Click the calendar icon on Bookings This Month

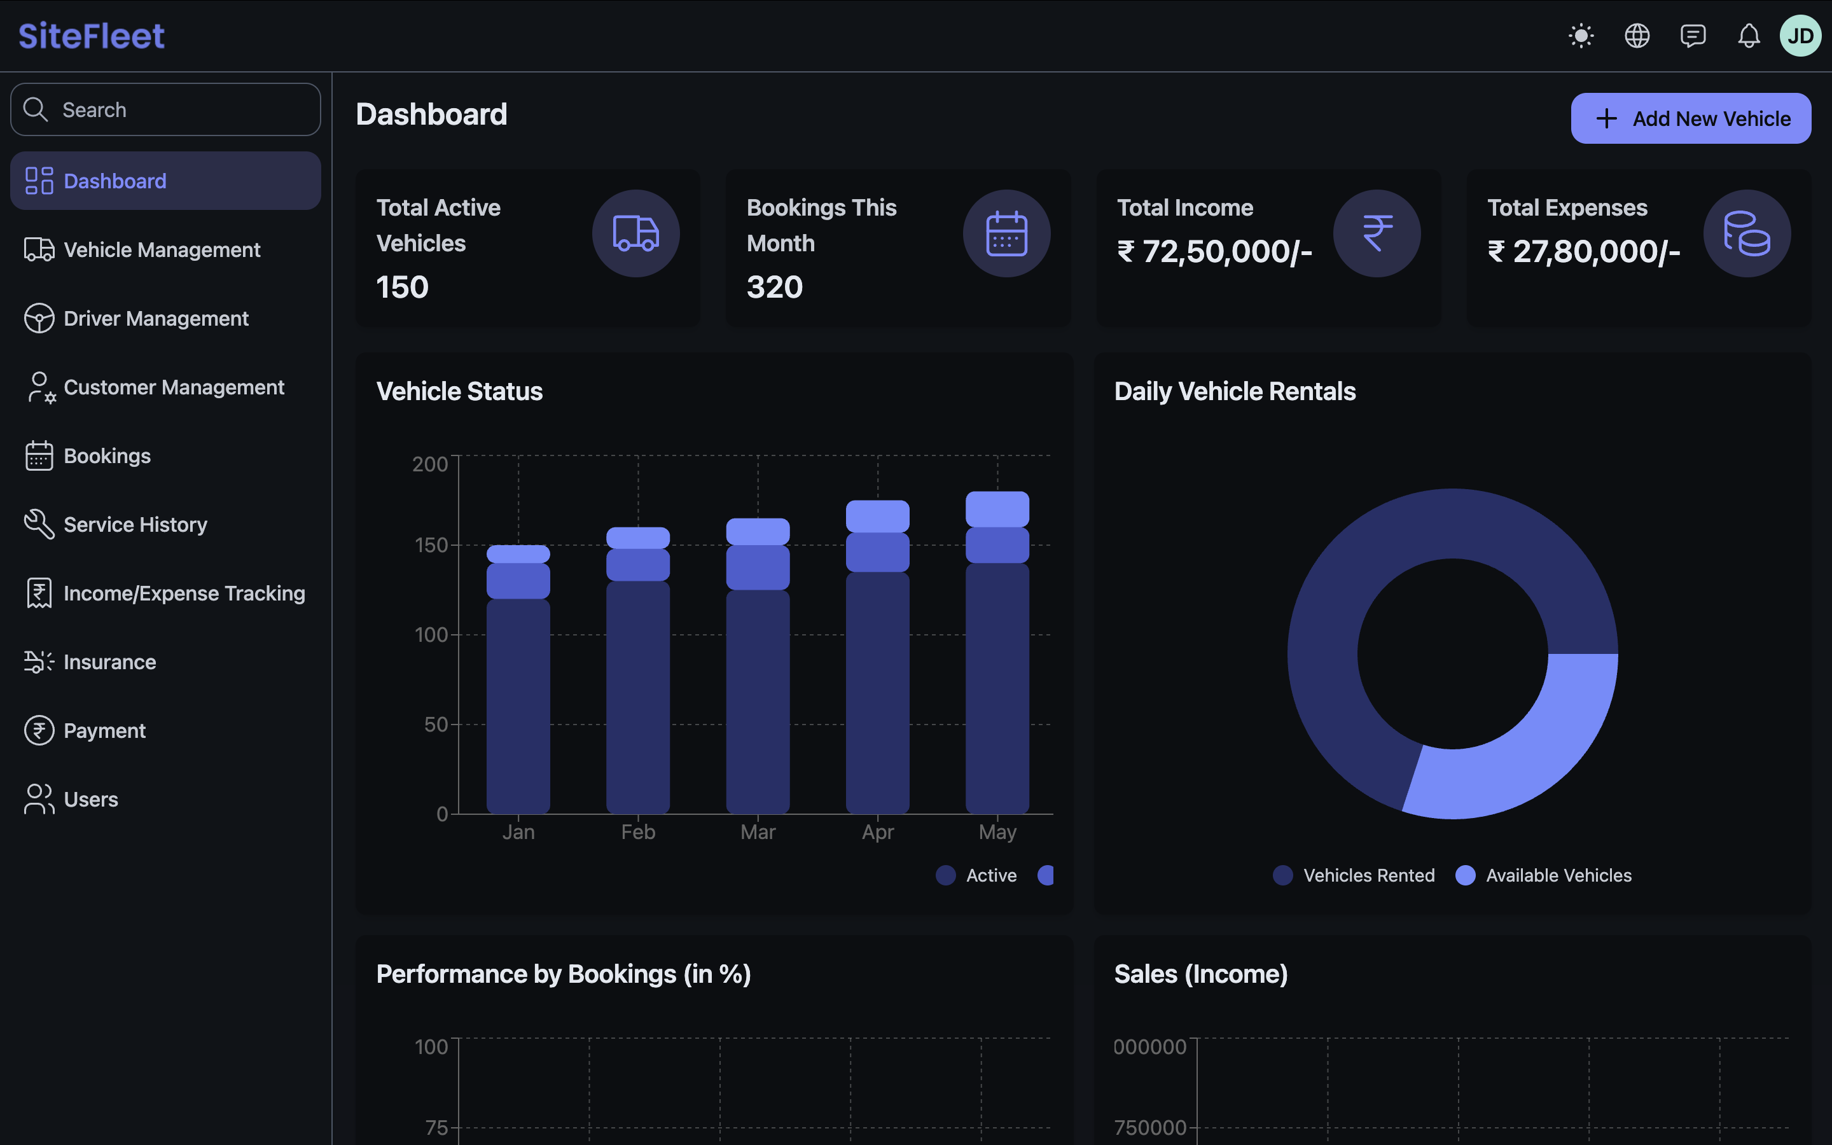(1006, 233)
